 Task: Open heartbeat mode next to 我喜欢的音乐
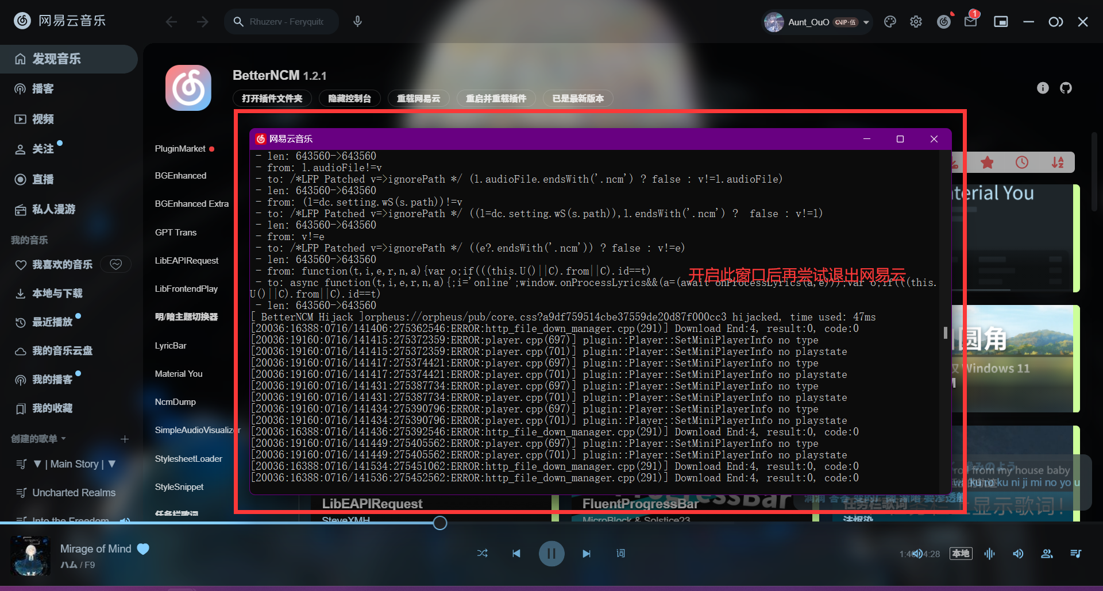click(x=115, y=264)
